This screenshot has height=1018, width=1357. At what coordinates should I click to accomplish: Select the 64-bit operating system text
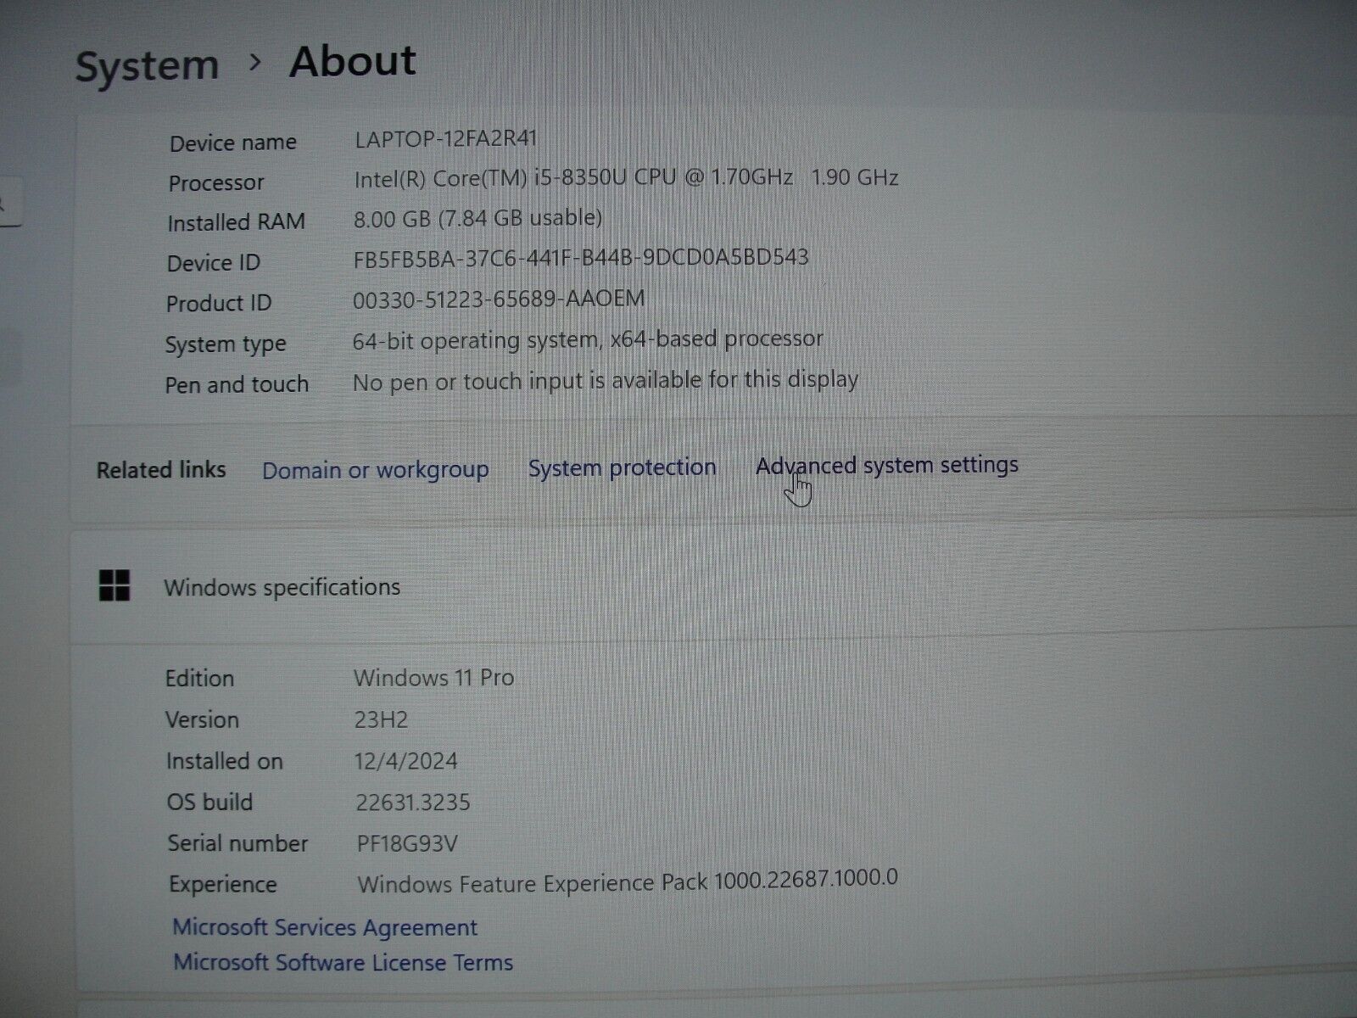(x=588, y=339)
